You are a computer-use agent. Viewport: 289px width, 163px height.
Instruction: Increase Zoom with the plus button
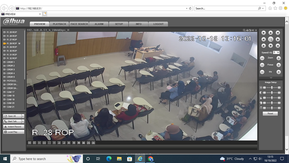click(x=279, y=58)
